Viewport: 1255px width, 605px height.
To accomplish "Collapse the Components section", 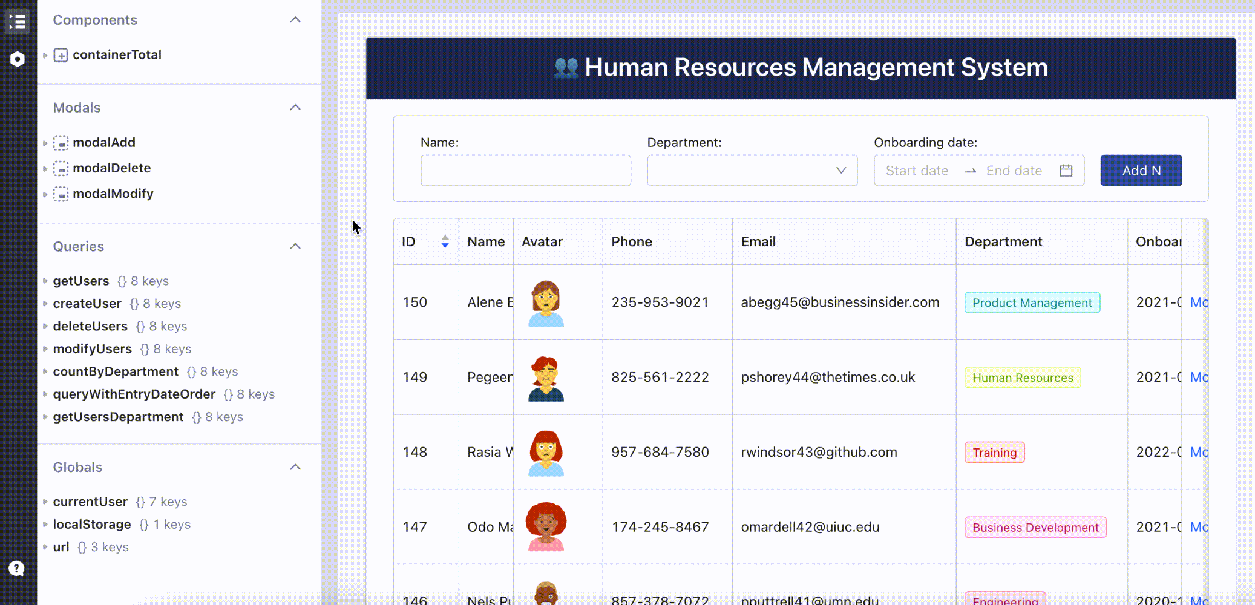I will pyautogui.click(x=295, y=20).
